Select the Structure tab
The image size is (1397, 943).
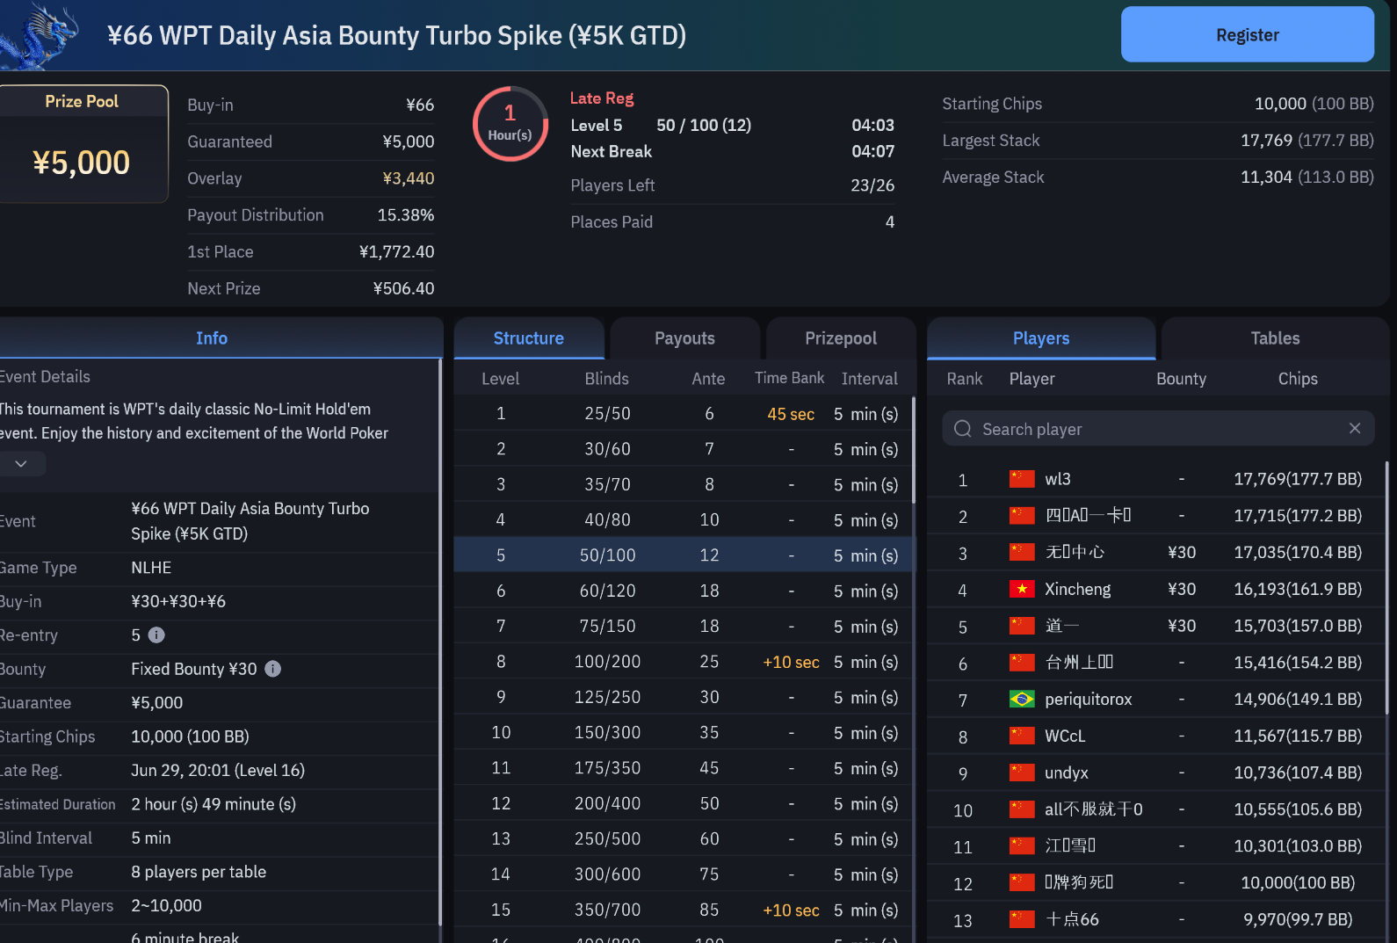pyautogui.click(x=528, y=338)
